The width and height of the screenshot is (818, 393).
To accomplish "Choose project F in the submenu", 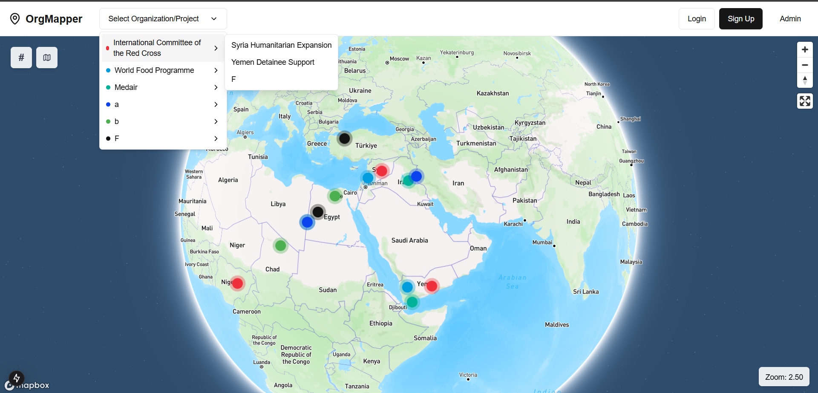I will point(233,79).
